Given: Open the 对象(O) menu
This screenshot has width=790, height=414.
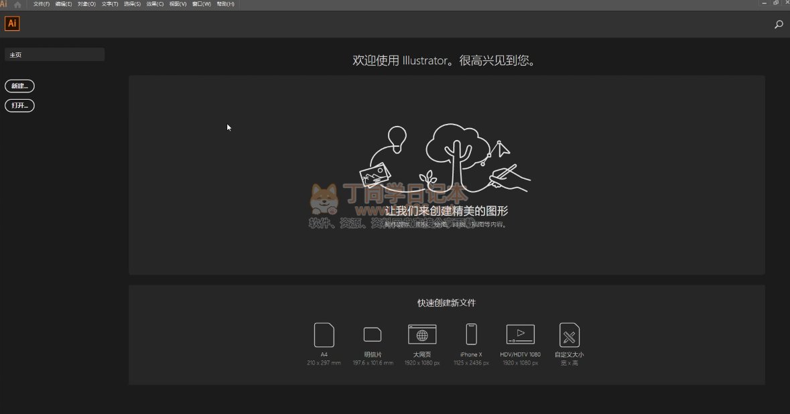Looking at the screenshot, I should [86, 4].
